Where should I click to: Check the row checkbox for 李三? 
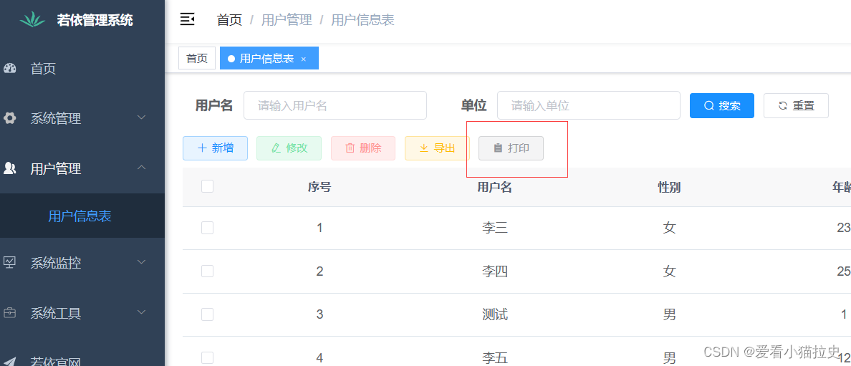click(x=207, y=228)
